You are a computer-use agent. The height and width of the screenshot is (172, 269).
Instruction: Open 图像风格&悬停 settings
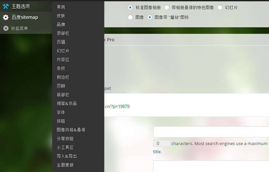(71, 130)
